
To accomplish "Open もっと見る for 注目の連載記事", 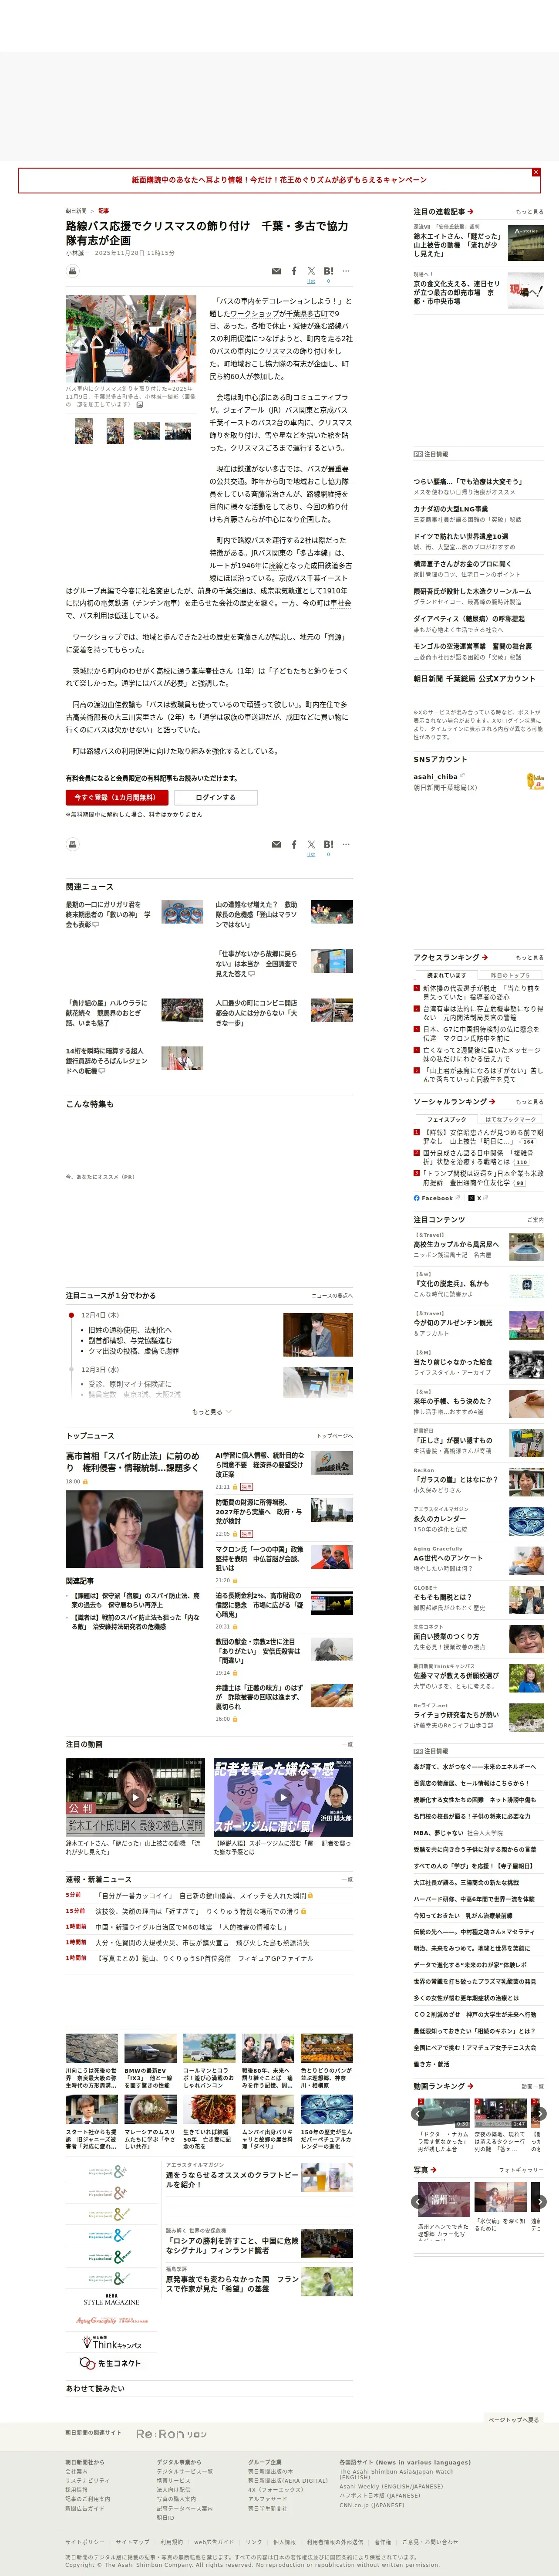I will point(529,212).
